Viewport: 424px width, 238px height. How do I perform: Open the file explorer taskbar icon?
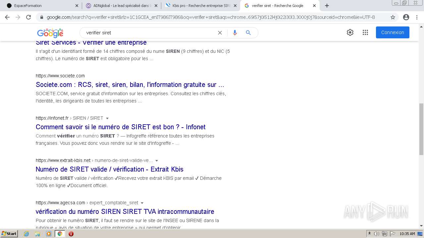coord(37,234)
